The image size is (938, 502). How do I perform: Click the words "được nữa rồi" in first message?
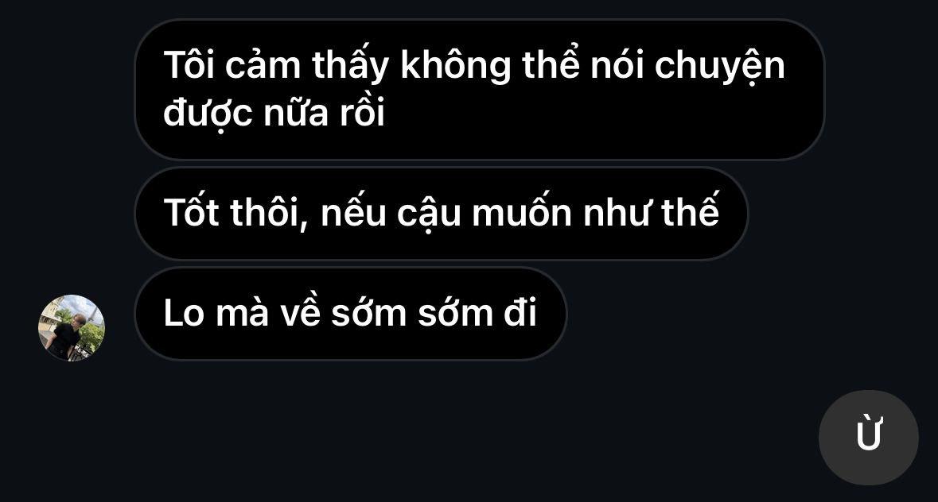click(x=274, y=113)
